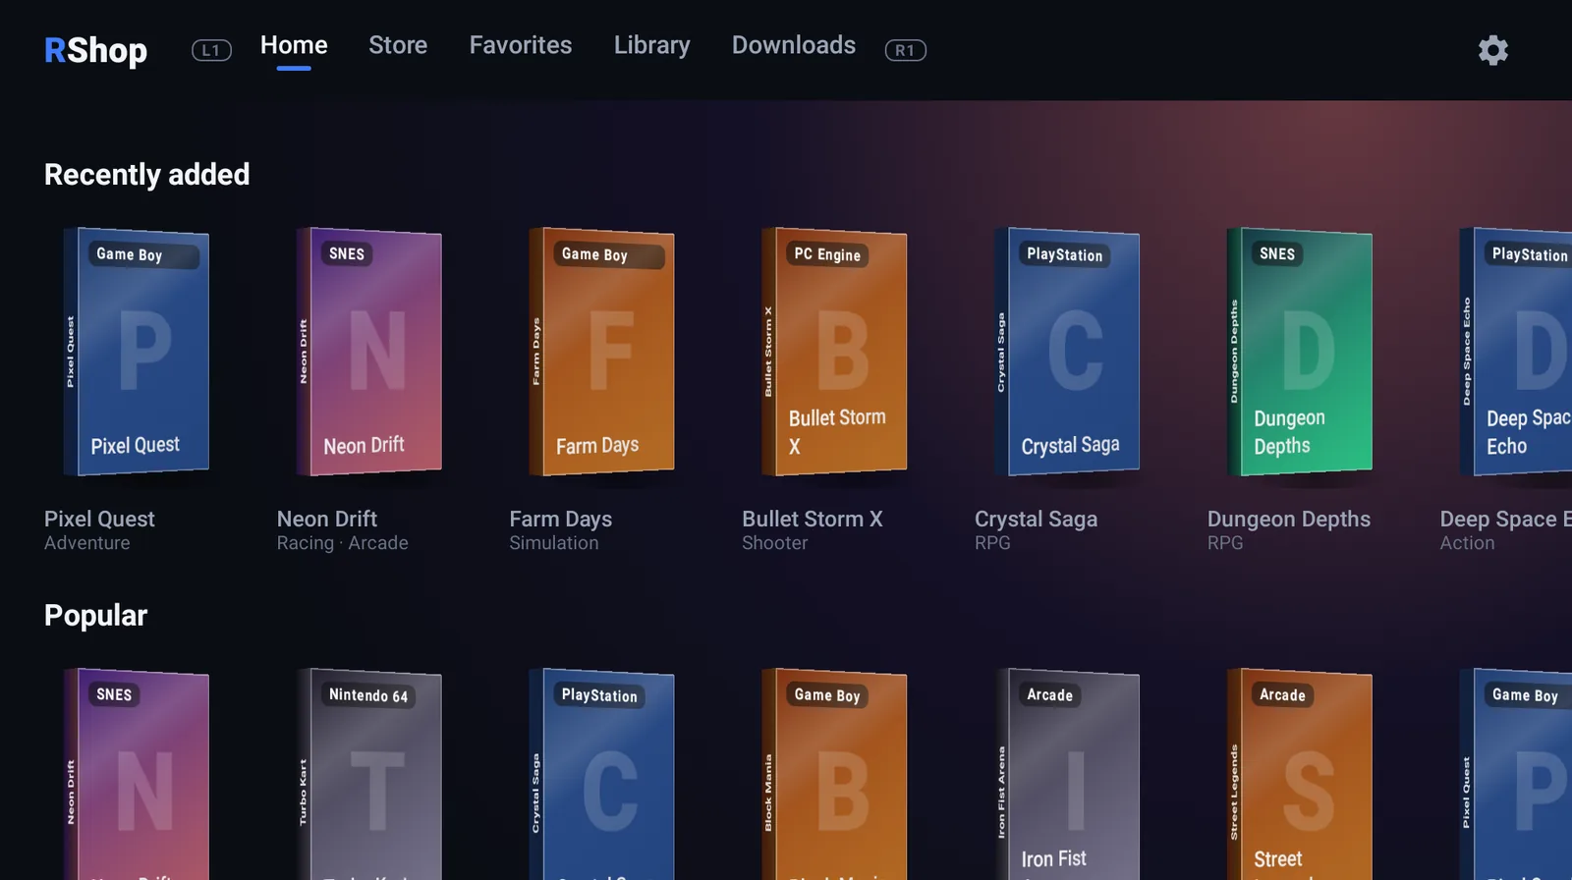Click the 'Deep Space E' title caption above Action
Image resolution: width=1572 pixels, height=880 pixels.
1506,519
